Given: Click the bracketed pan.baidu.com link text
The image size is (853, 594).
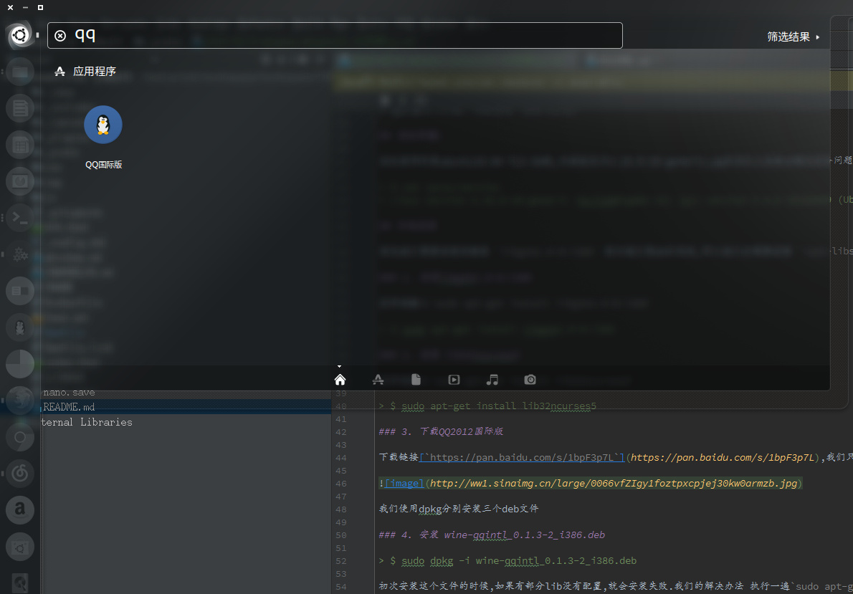Looking at the screenshot, I should pyautogui.click(x=523, y=458).
